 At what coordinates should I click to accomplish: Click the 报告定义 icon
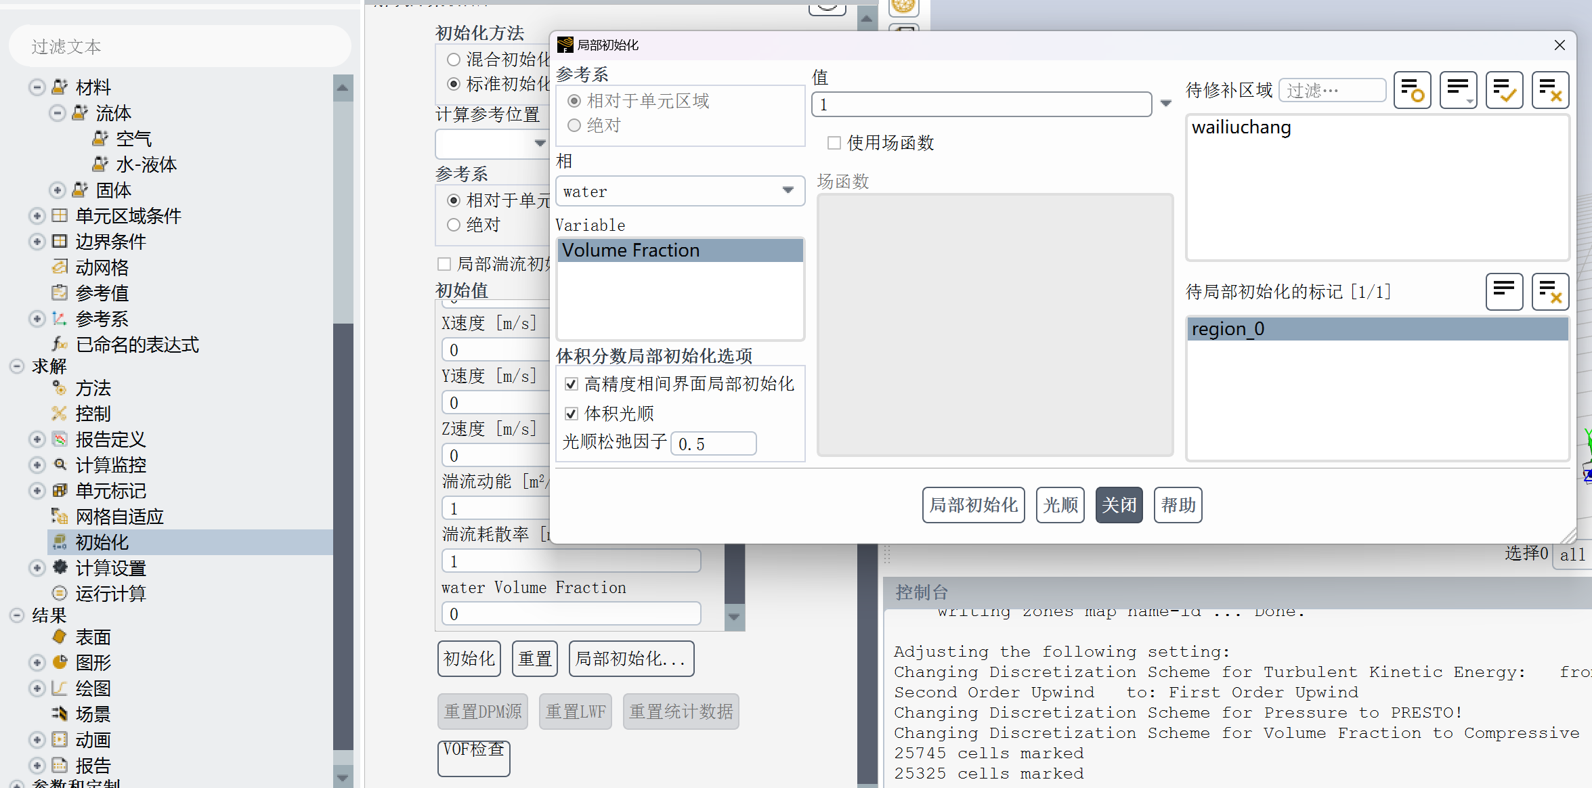[60, 439]
